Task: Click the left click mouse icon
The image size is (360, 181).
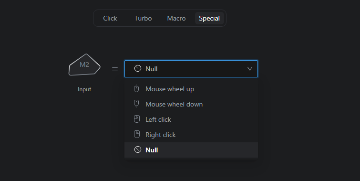Action: [137, 119]
